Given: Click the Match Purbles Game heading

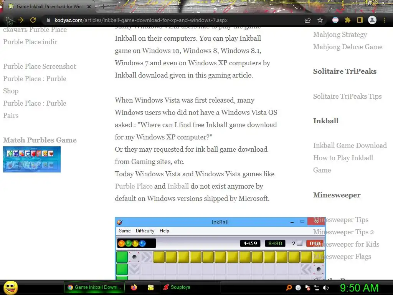Looking at the screenshot, I should tap(40, 140).
